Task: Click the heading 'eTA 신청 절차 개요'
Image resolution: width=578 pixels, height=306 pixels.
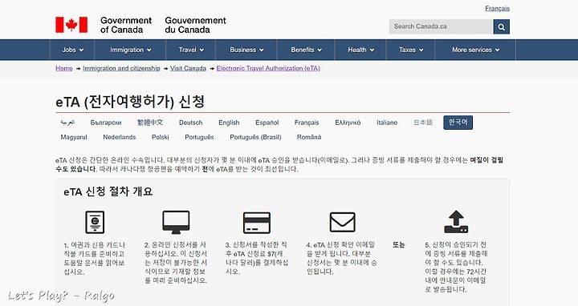Action: [108, 191]
